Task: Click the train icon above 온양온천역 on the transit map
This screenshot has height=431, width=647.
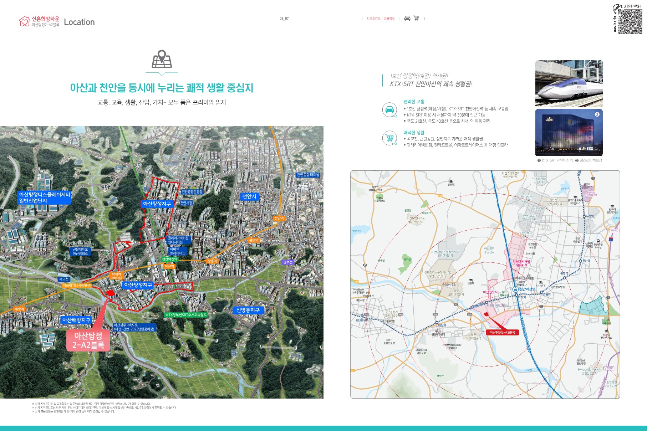Action: (362, 316)
